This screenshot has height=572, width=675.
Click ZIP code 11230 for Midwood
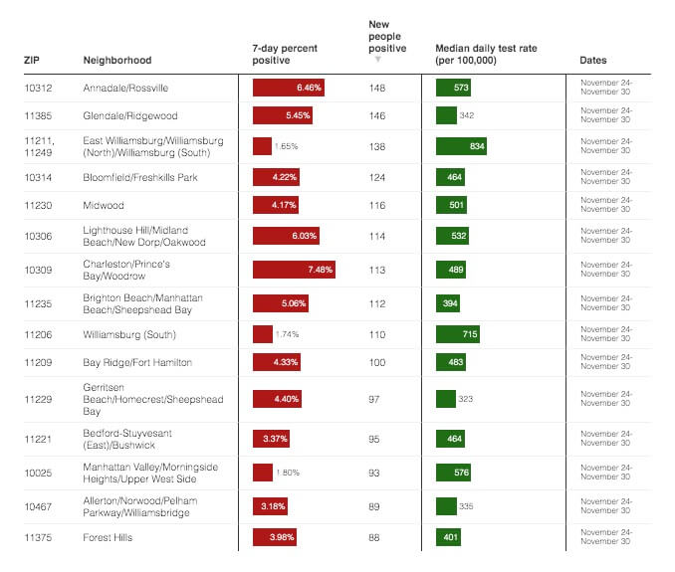coord(38,205)
